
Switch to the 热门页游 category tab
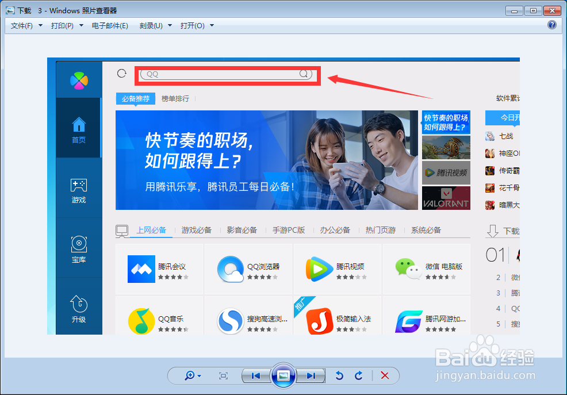tap(381, 230)
